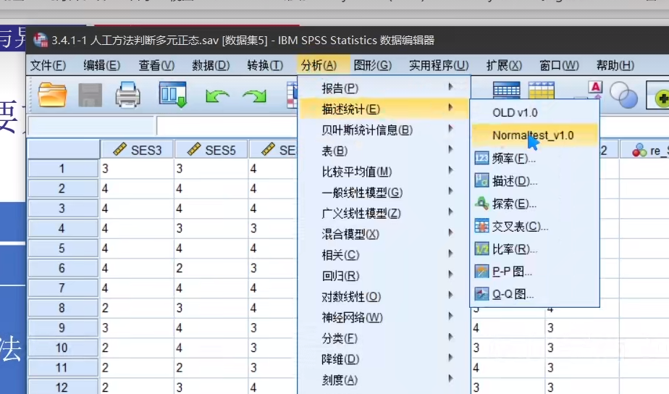
Task: Choose 频率(F)... from the submenu
Action: point(534,159)
